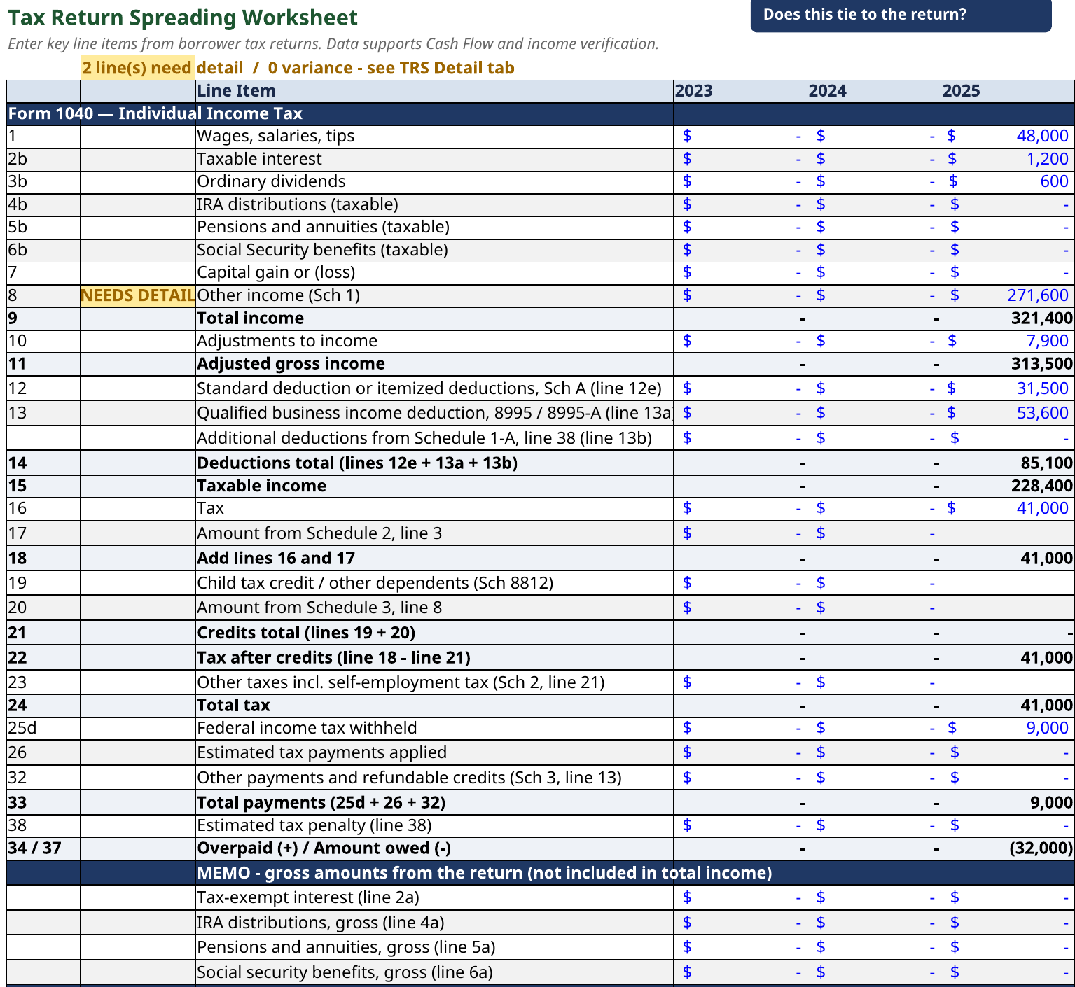
Task: Select 2025 Other income value 271,600
Action: click(x=1007, y=296)
